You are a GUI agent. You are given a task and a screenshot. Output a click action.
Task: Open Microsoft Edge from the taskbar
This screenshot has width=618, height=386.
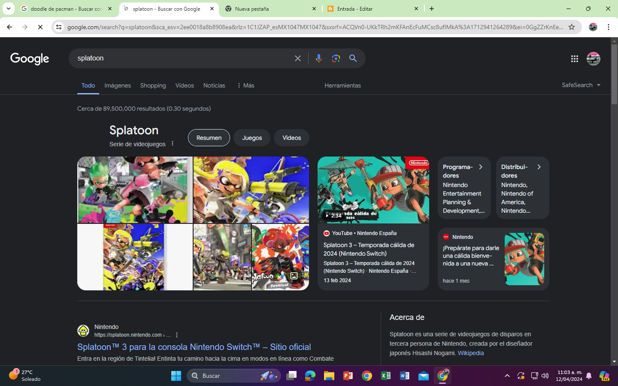coord(310,376)
